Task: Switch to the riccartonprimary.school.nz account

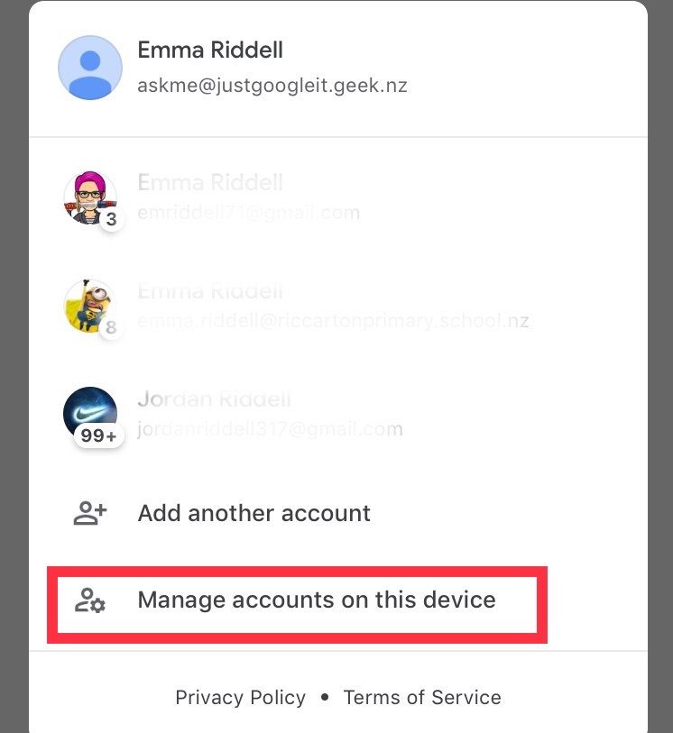Action: pos(338,307)
